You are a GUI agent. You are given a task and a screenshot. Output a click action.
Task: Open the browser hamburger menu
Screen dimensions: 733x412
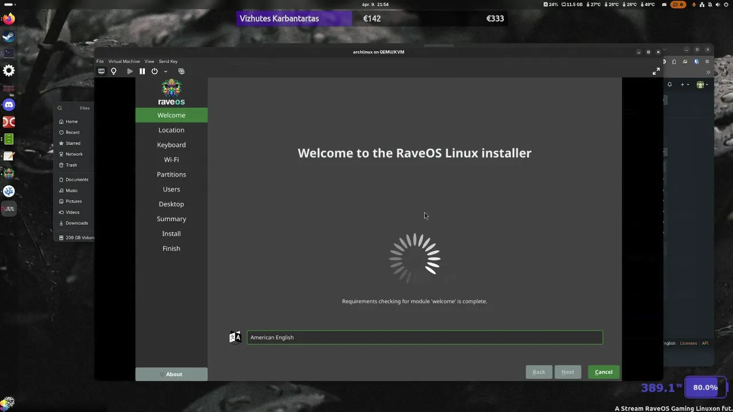pyautogui.click(x=707, y=62)
